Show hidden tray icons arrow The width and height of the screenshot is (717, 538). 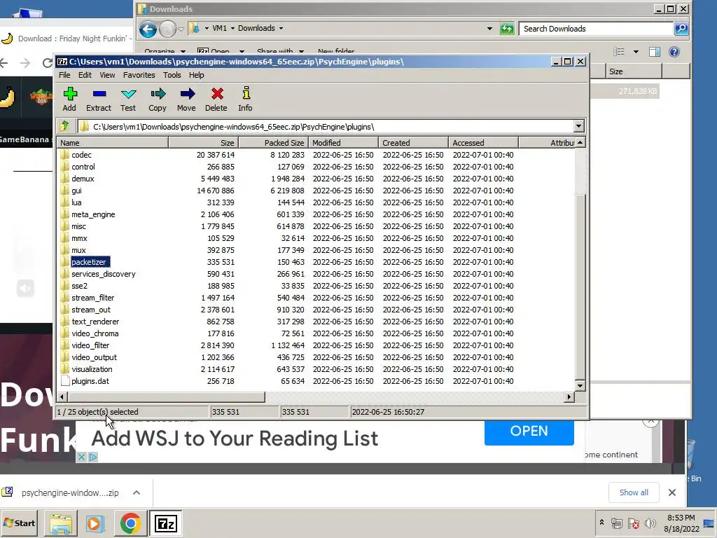coord(601,522)
